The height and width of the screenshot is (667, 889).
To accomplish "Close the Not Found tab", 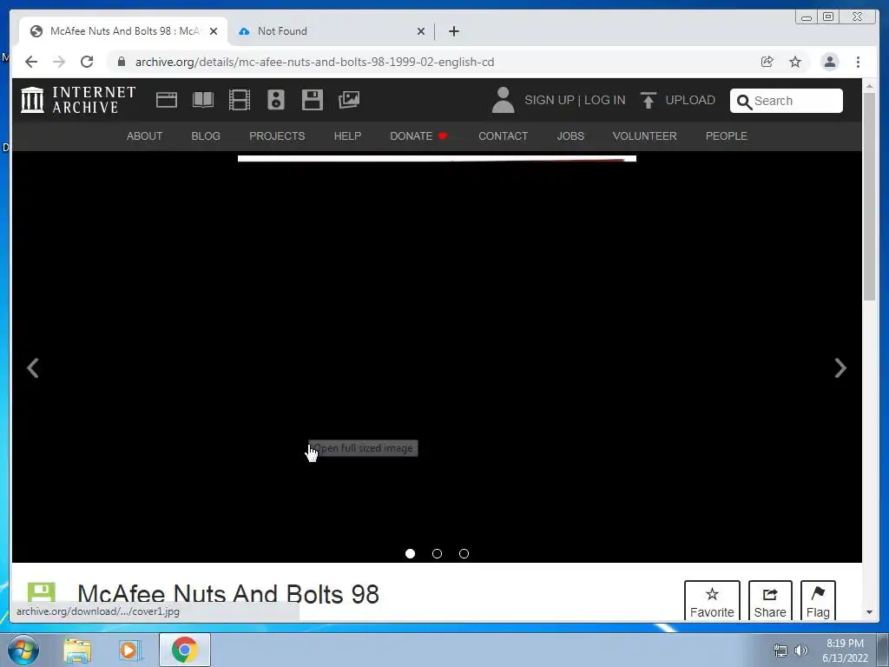I will pos(421,31).
